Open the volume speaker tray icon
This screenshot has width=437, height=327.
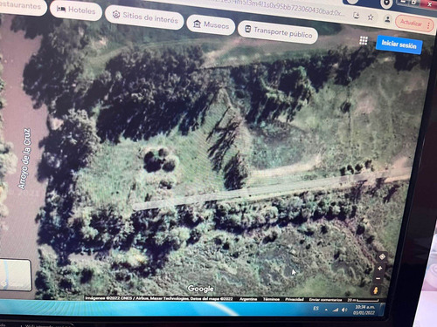pos(344,310)
